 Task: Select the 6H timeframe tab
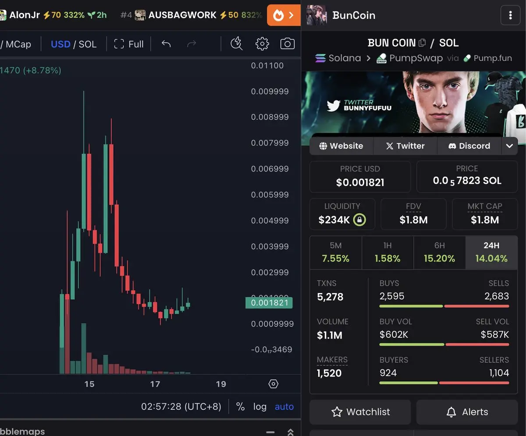(440, 253)
